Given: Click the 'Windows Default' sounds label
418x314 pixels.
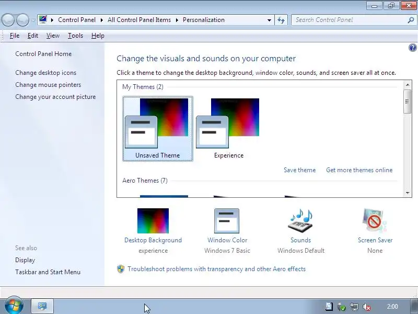Looking at the screenshot, I should pyautogui.click(x=301, y=251).
